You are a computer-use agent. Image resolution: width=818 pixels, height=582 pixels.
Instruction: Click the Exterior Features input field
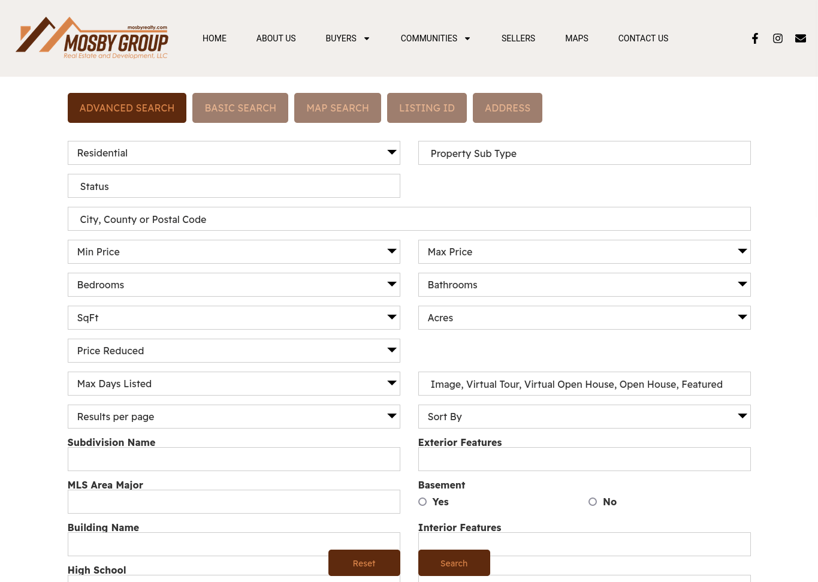click(x=584, y=459)
